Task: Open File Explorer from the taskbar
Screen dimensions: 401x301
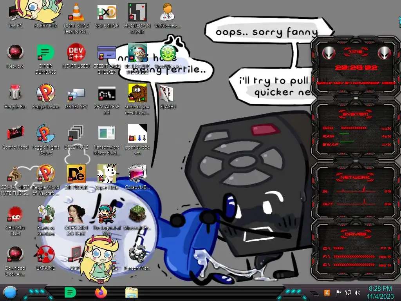Action: pyautogui.click(x=132, y=293)
